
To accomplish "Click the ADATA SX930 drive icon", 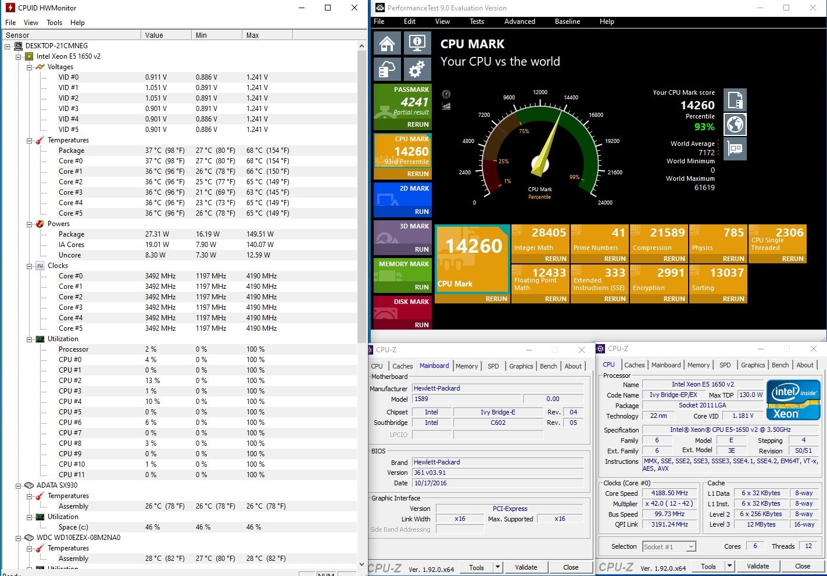I will tap(29, 485).
